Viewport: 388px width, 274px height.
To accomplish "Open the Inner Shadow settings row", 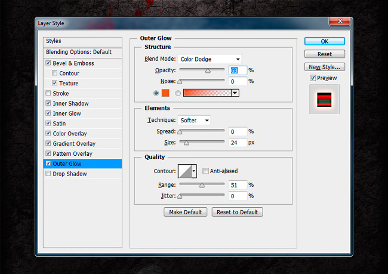I will [x=82, y=103].
